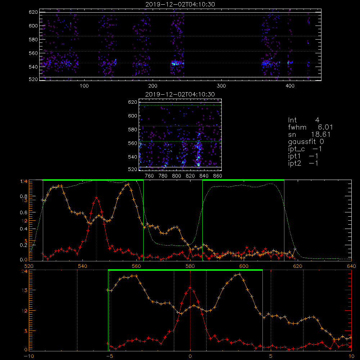The width and height of the screenshot is (360, 360).
Task: Click the red peak of the profile plot
Action: [96, 197]
